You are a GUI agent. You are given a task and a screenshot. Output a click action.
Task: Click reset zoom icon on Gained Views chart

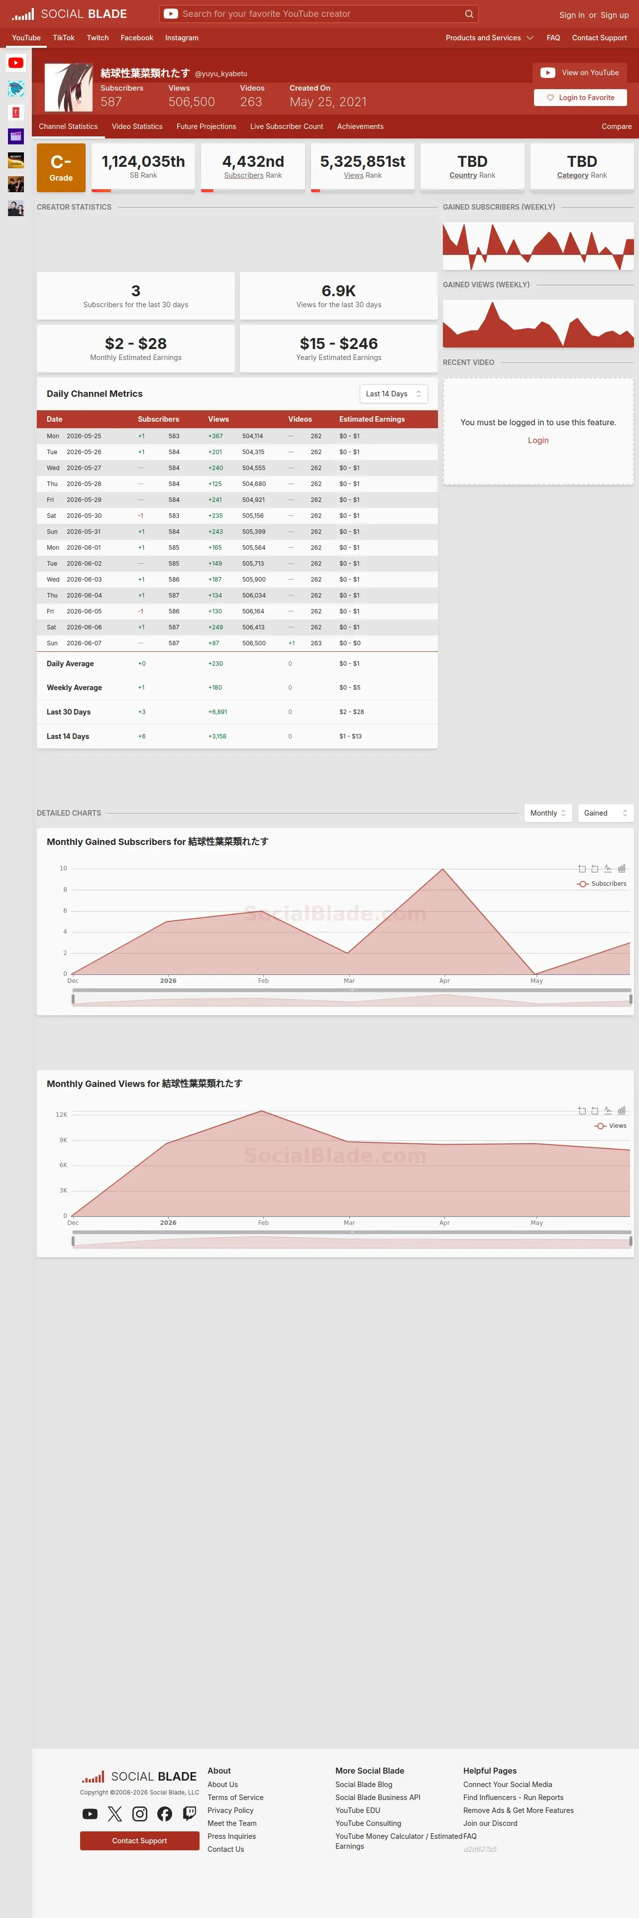pos(594,1111)
